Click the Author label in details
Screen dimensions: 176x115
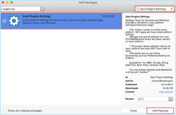coord(129,81)
